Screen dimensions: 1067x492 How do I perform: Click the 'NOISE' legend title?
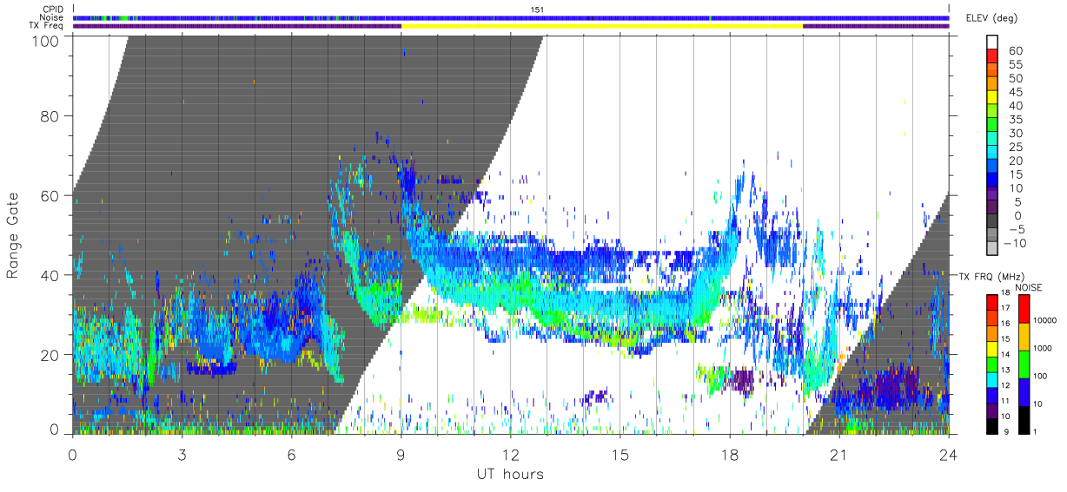(x=1031, y=286)
